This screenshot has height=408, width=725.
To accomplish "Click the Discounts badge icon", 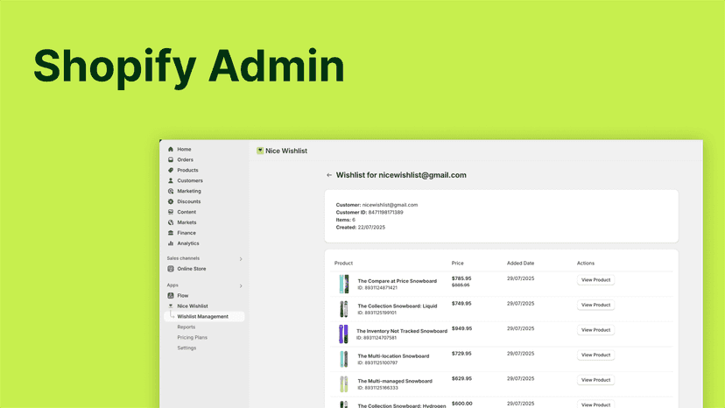I will click(x=171, y=201).
